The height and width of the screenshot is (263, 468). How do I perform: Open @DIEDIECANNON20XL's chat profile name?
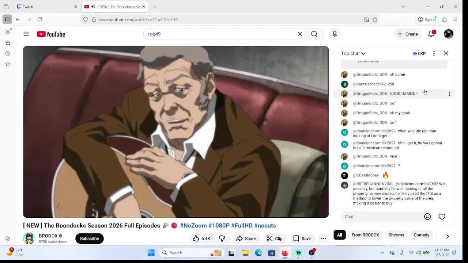click(373, 184)
